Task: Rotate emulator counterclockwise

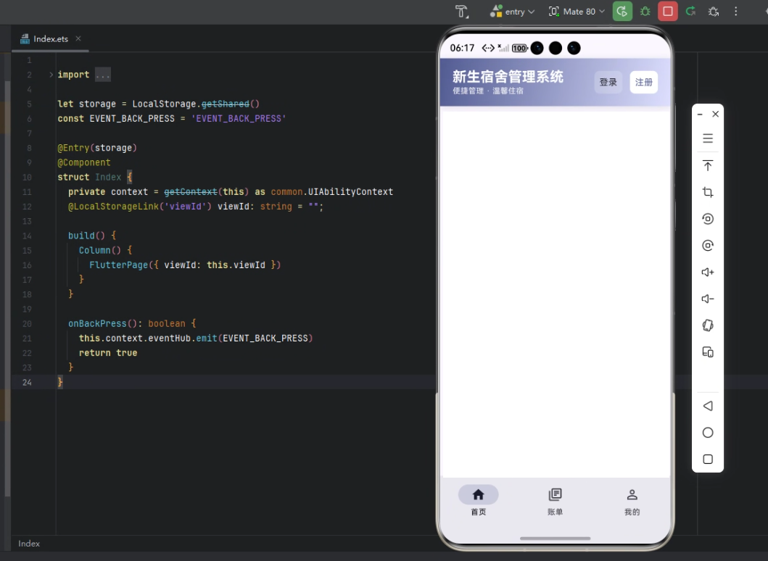Action: [708, 219]
